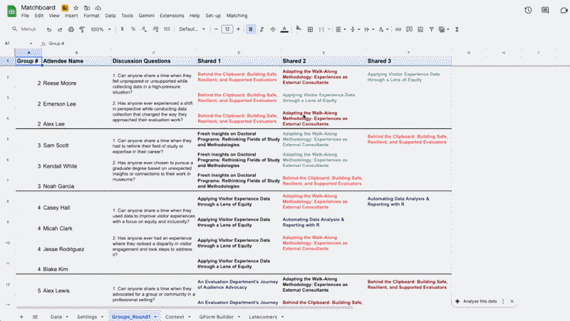Image resolution: width=570 pixels, height=321 pixels.
Task: Search the Menus box
Action: pyautogui.click(x=24, y=29)
